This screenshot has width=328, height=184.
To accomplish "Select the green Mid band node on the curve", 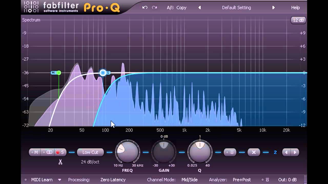I will pos(59,73).
